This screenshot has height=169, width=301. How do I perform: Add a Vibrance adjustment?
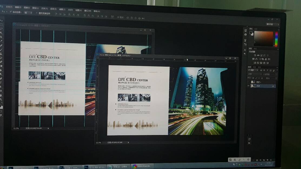[268, 56]
